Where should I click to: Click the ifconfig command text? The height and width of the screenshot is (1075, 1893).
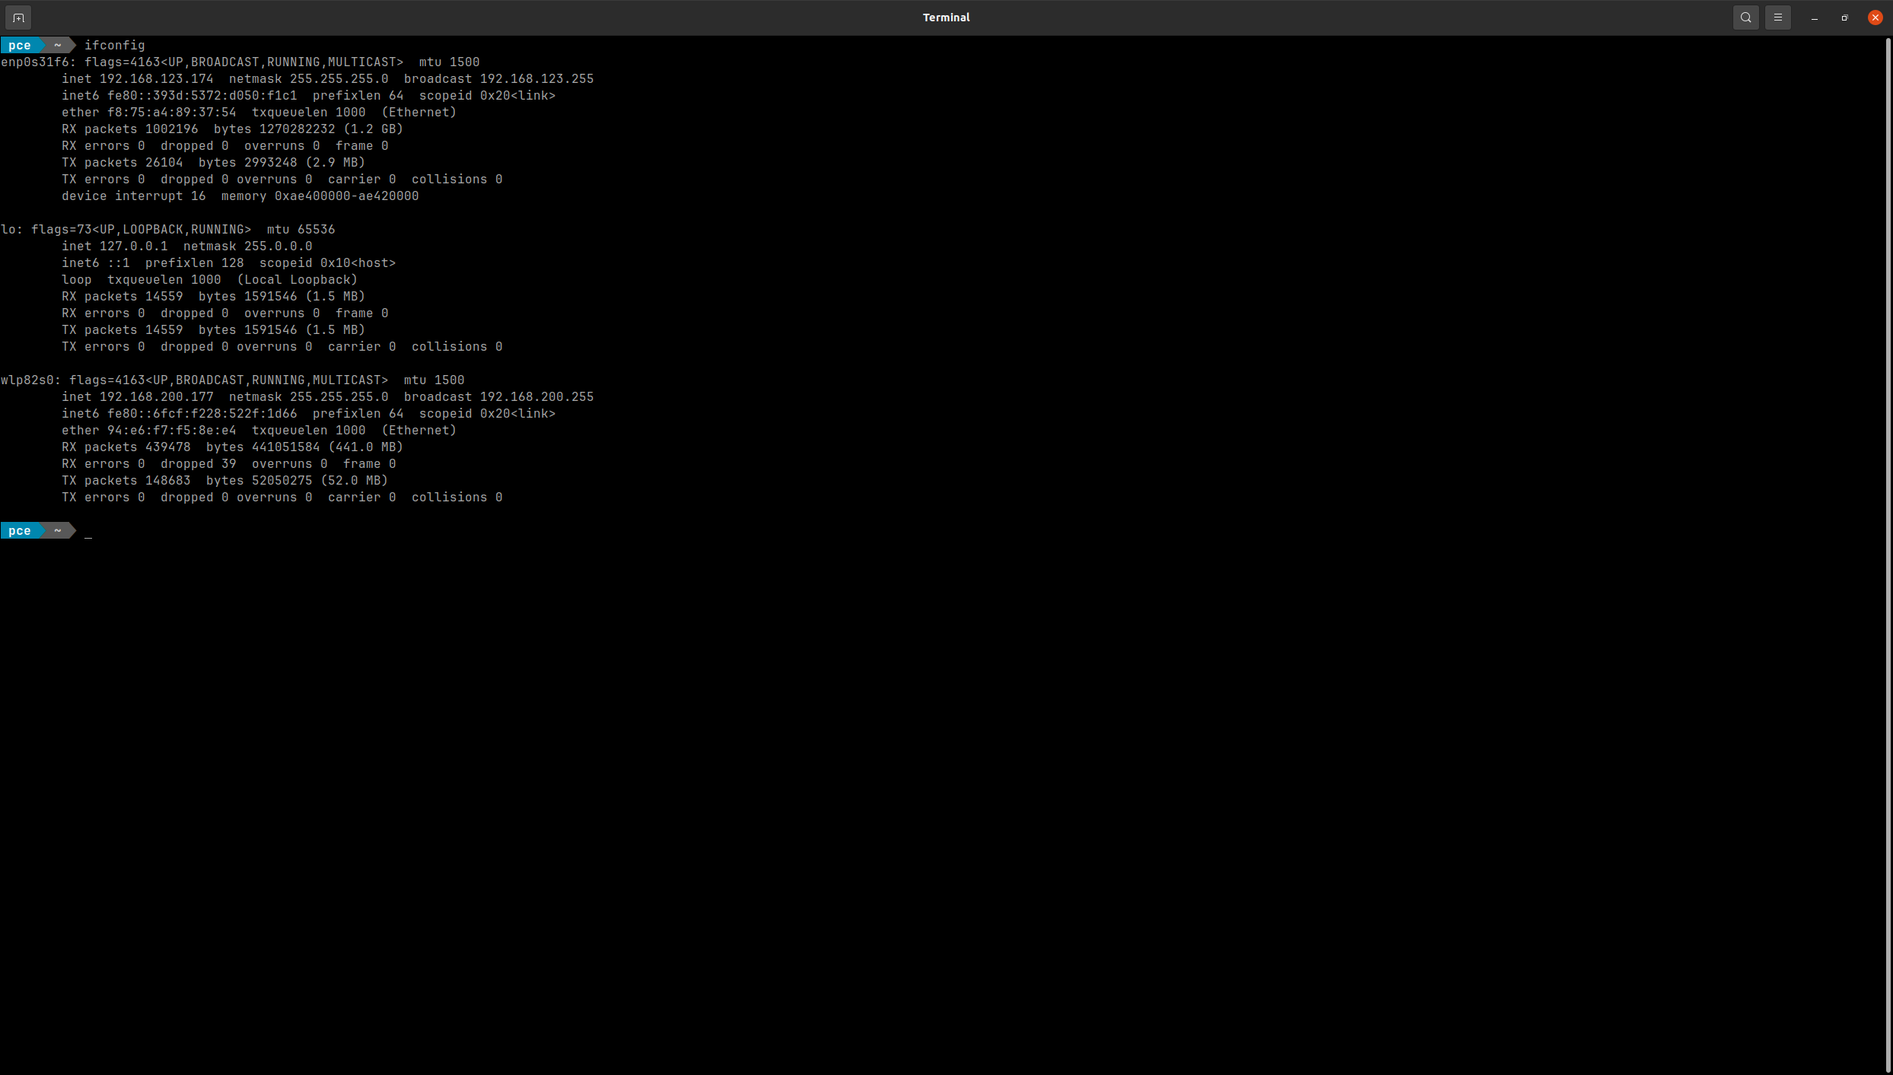coord(115,46)
